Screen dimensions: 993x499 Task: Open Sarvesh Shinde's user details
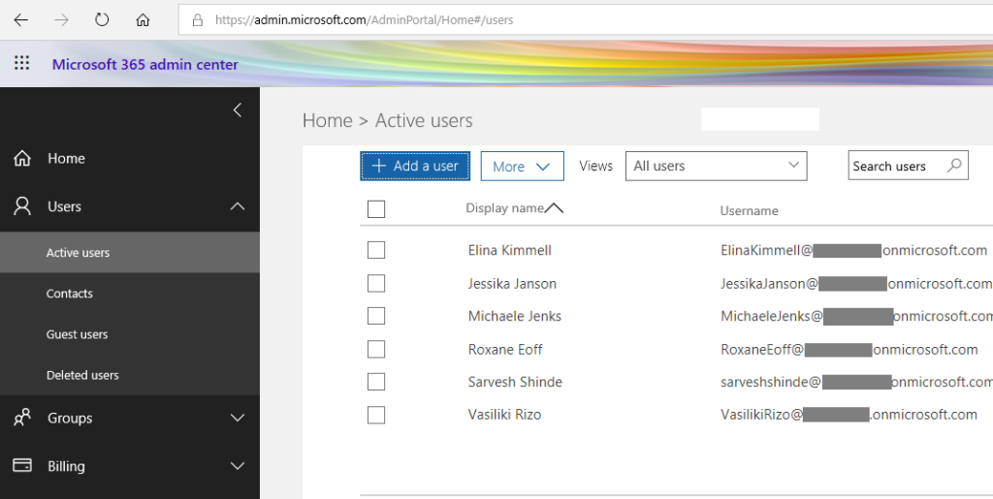[x=515, y=382]
